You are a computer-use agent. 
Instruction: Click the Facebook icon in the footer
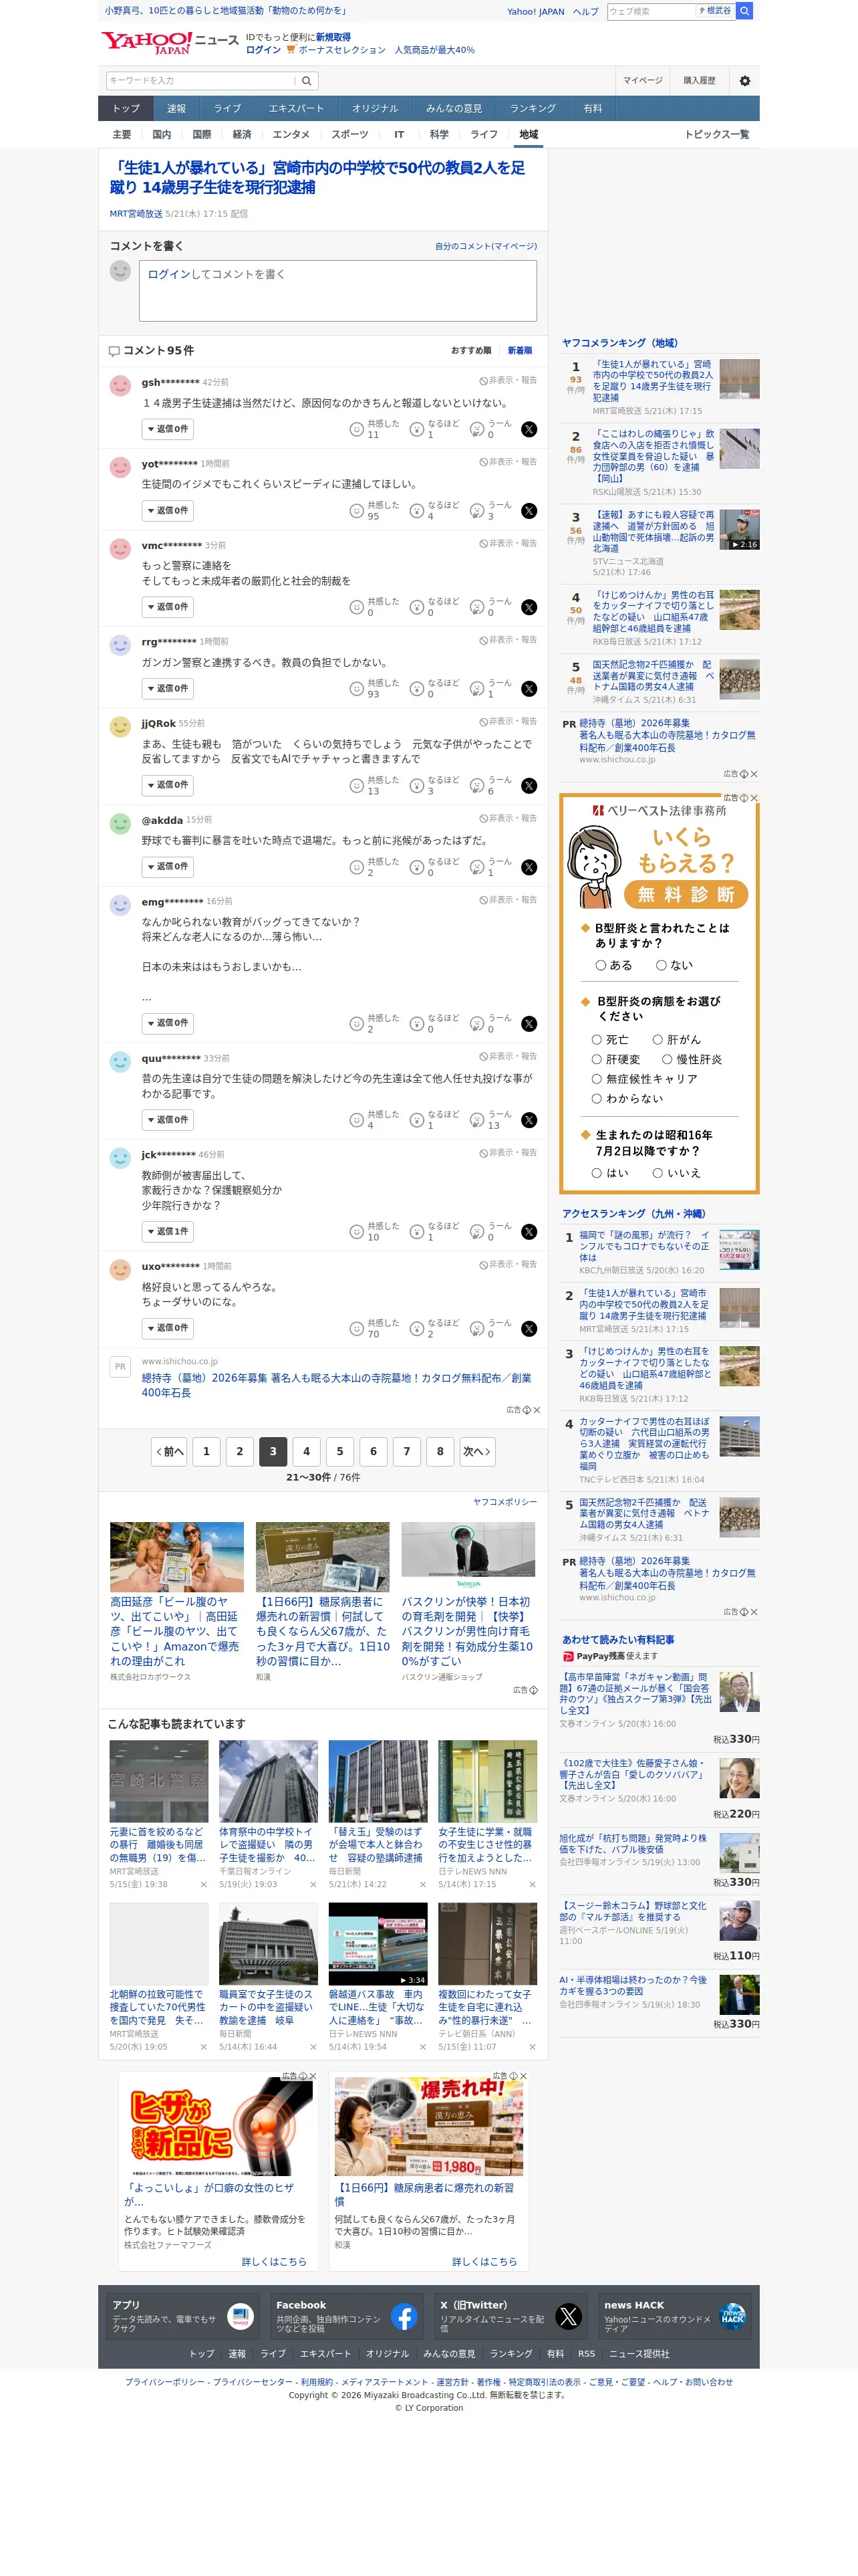(404, 2317)
